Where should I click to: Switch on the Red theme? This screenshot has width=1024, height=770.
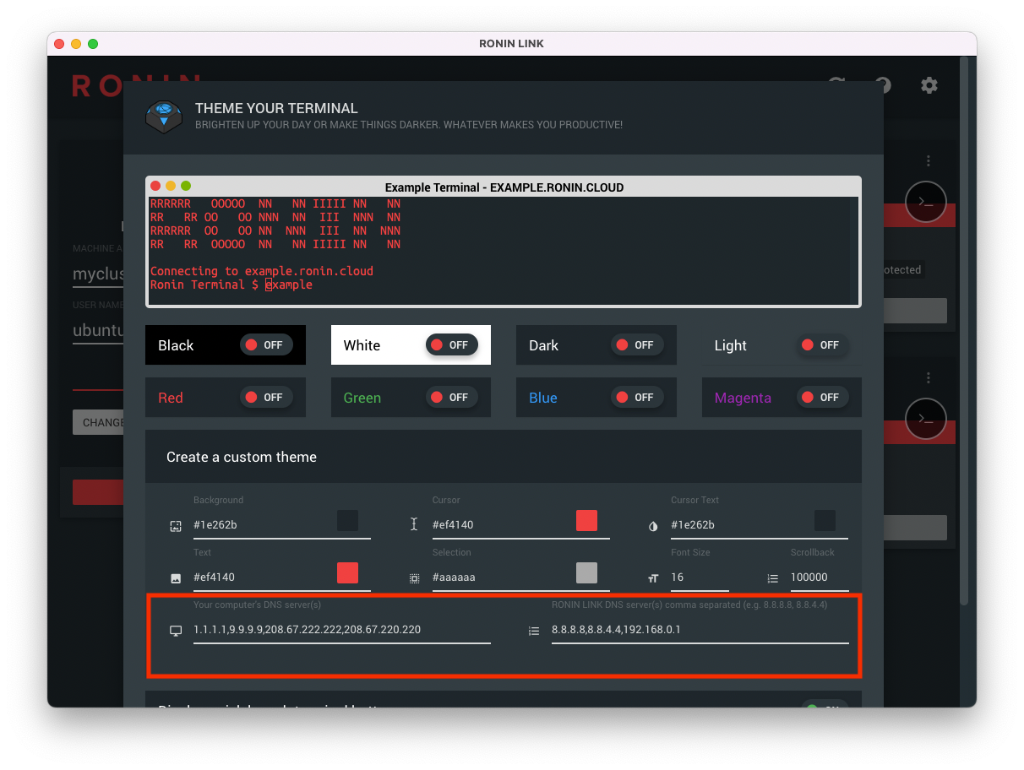(x=266, y=398)
